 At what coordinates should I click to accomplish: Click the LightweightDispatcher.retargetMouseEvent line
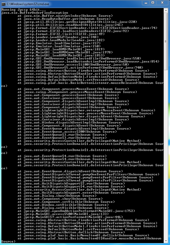pos(86,110)
